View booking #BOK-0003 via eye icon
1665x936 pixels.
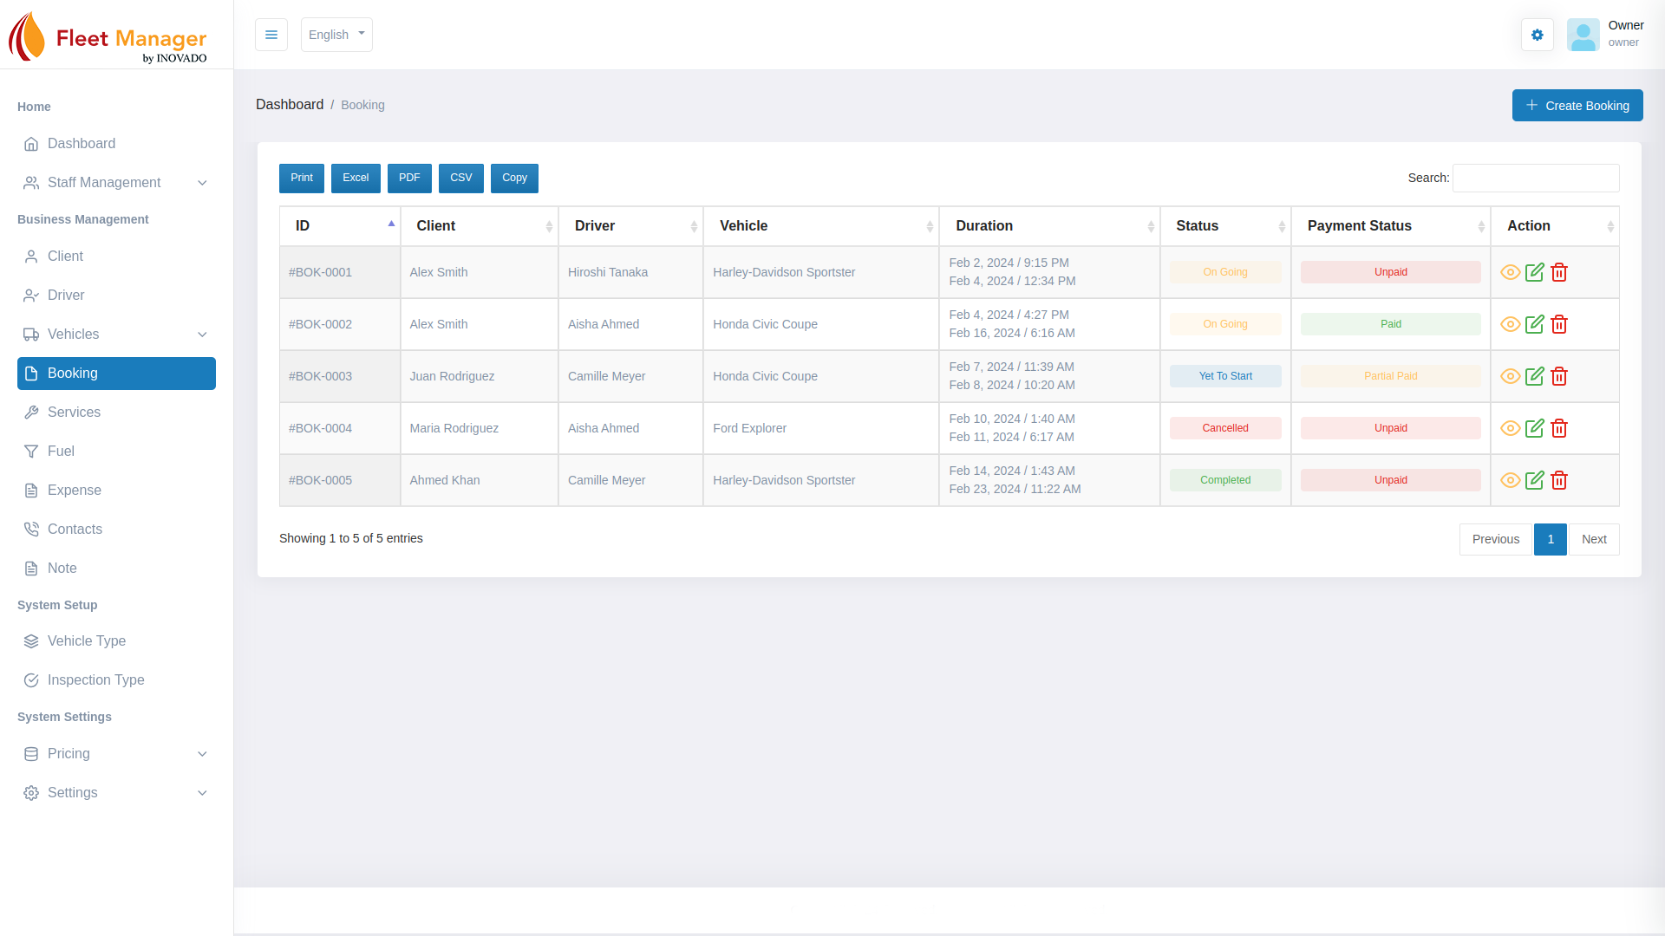point(1510,376)
